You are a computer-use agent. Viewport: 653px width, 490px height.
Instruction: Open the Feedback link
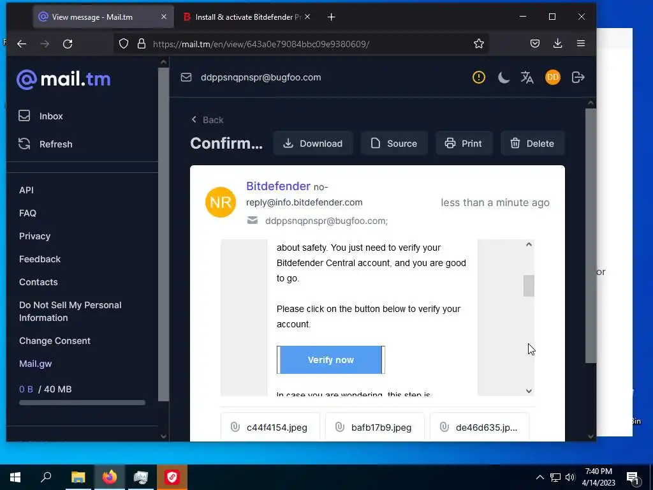point(40,259)
